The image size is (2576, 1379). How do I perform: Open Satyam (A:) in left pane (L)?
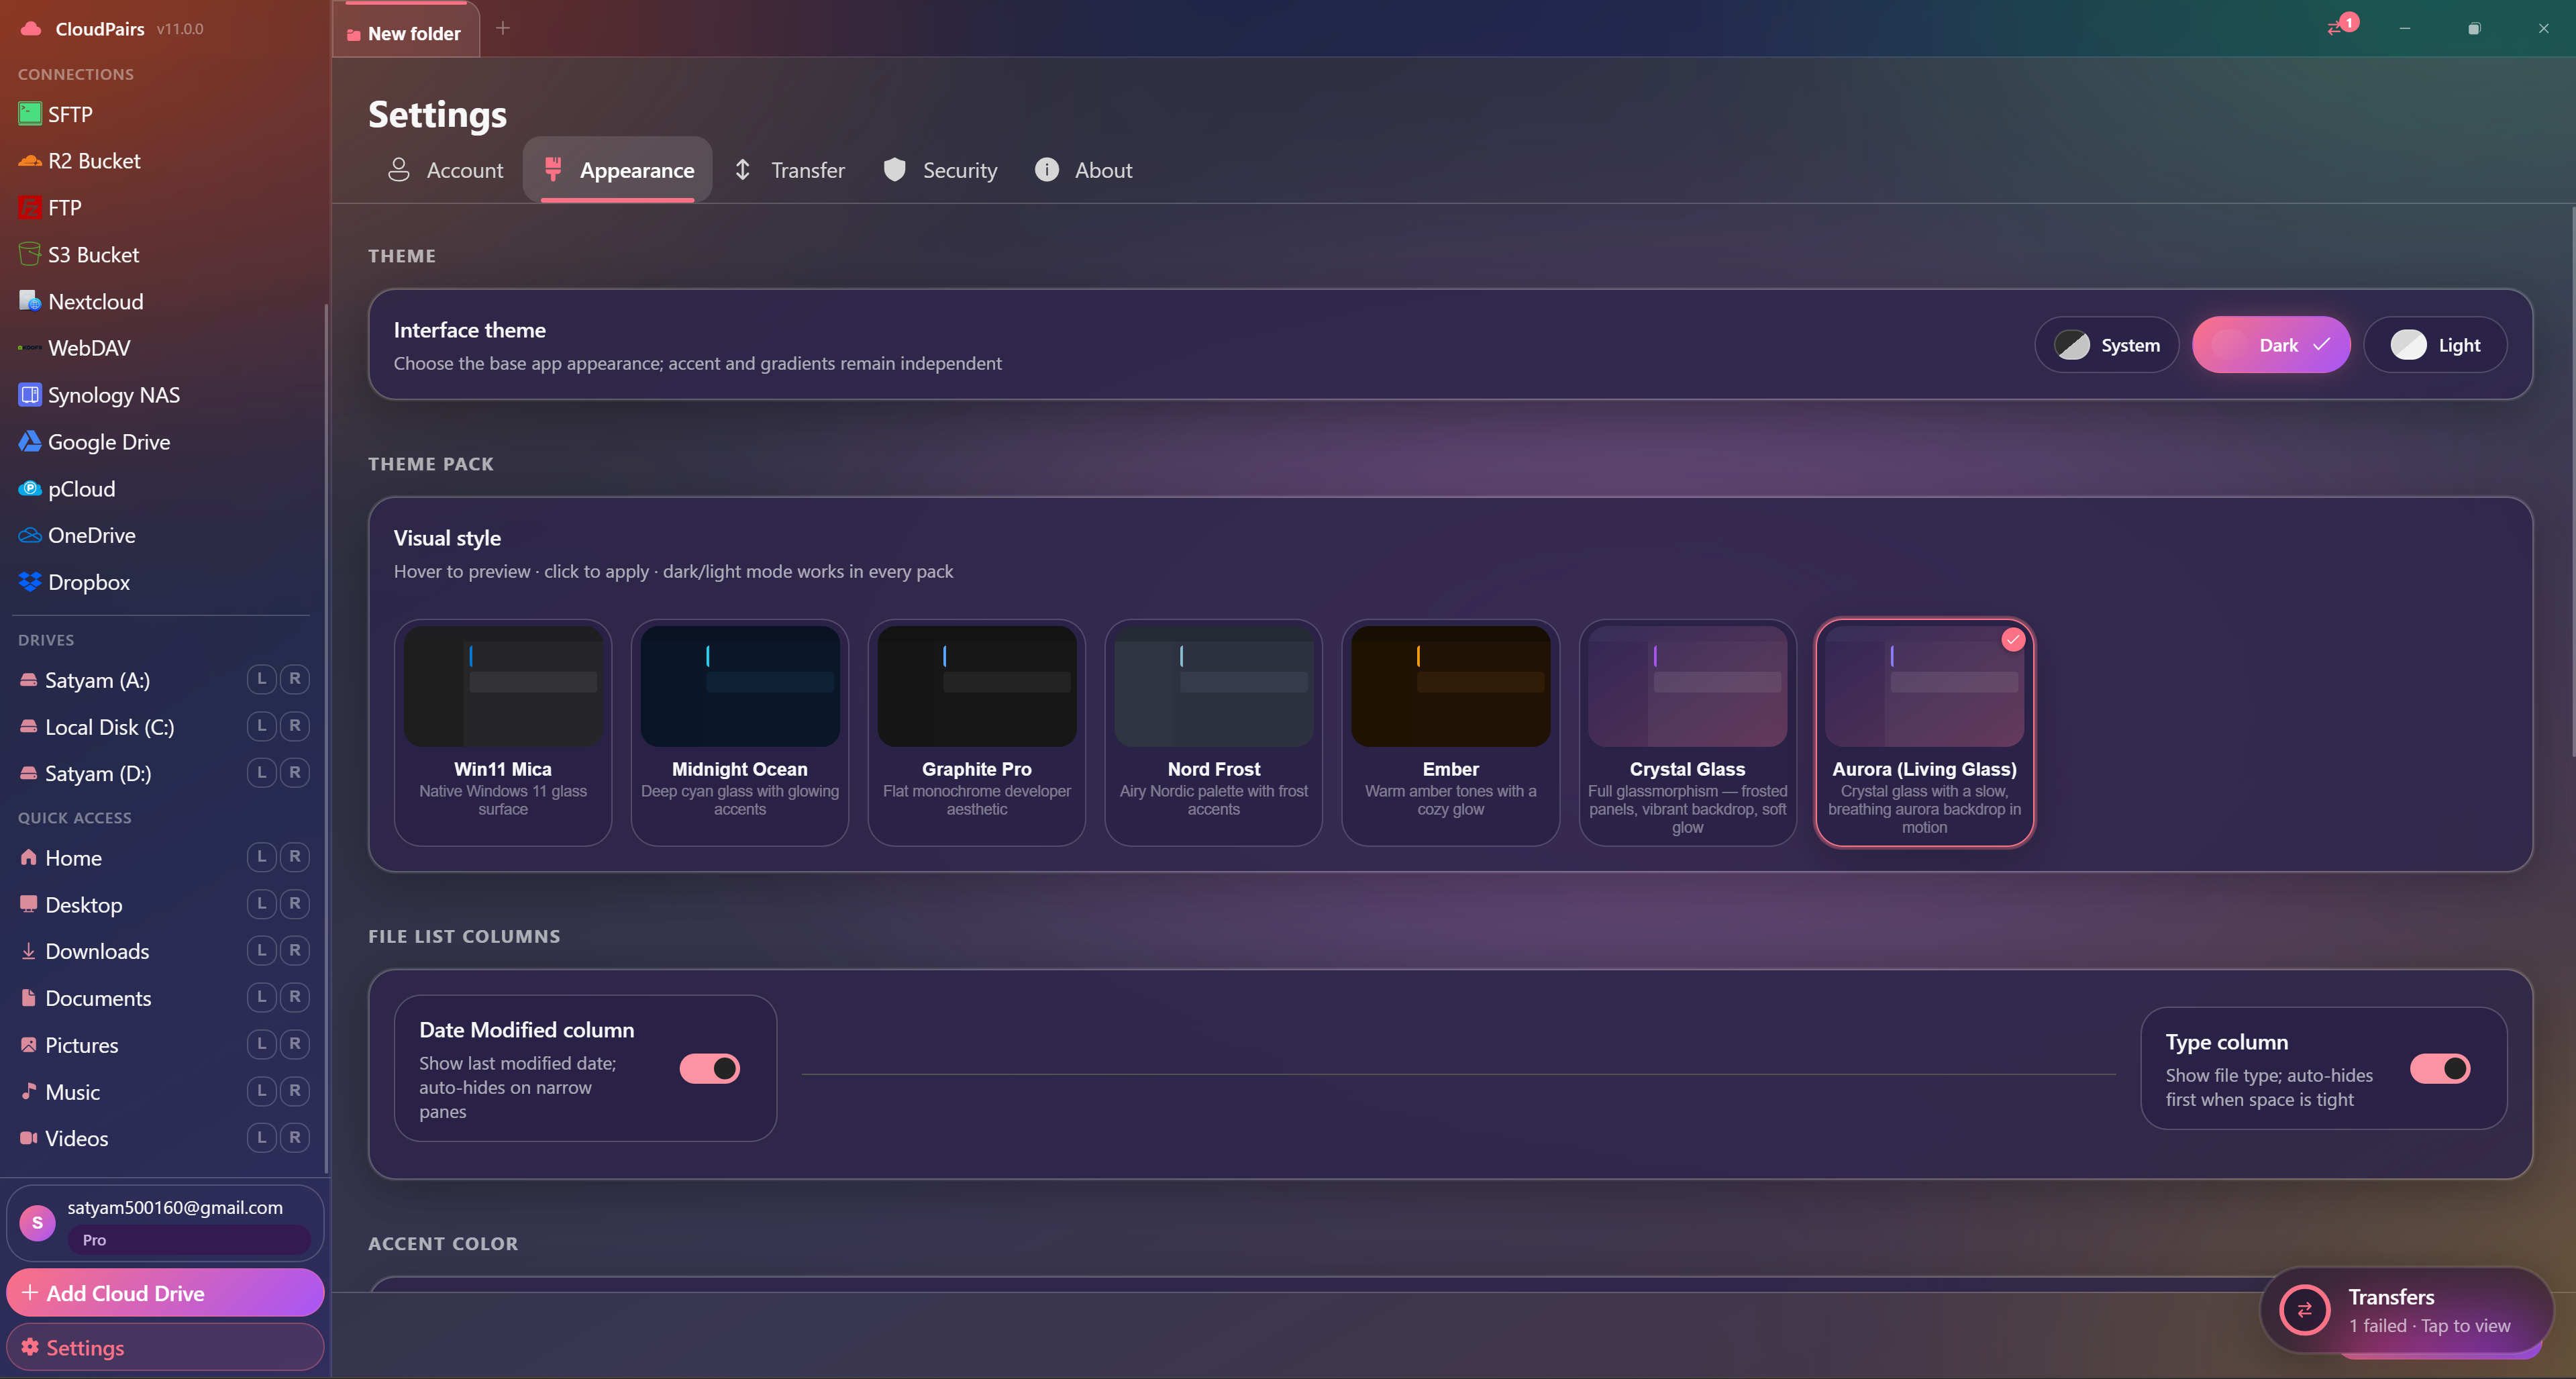pyautogui.click(x=262, y=679)
